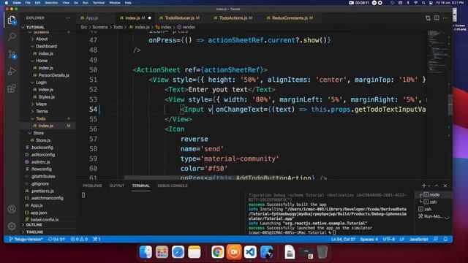
Task: Open Chrome from the dock
Action: pos(218,252)
